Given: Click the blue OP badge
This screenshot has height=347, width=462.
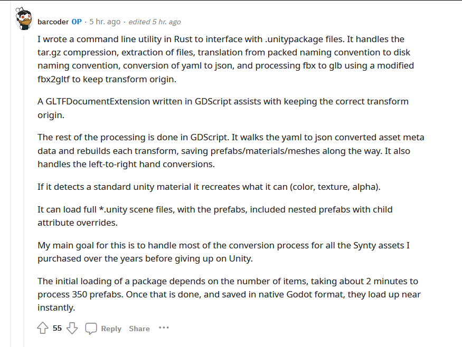Looking at the screenshot, I should (x=77, y=22).
